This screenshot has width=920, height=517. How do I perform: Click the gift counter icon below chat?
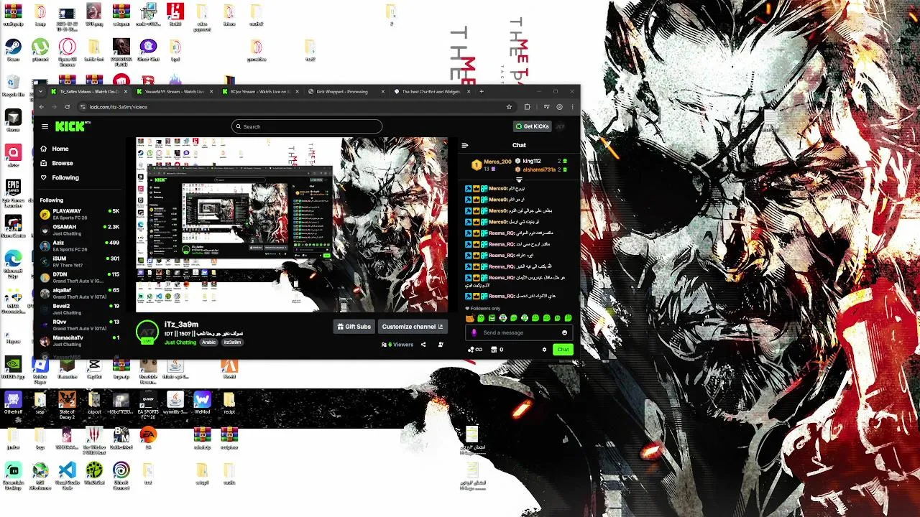point(497,350)
